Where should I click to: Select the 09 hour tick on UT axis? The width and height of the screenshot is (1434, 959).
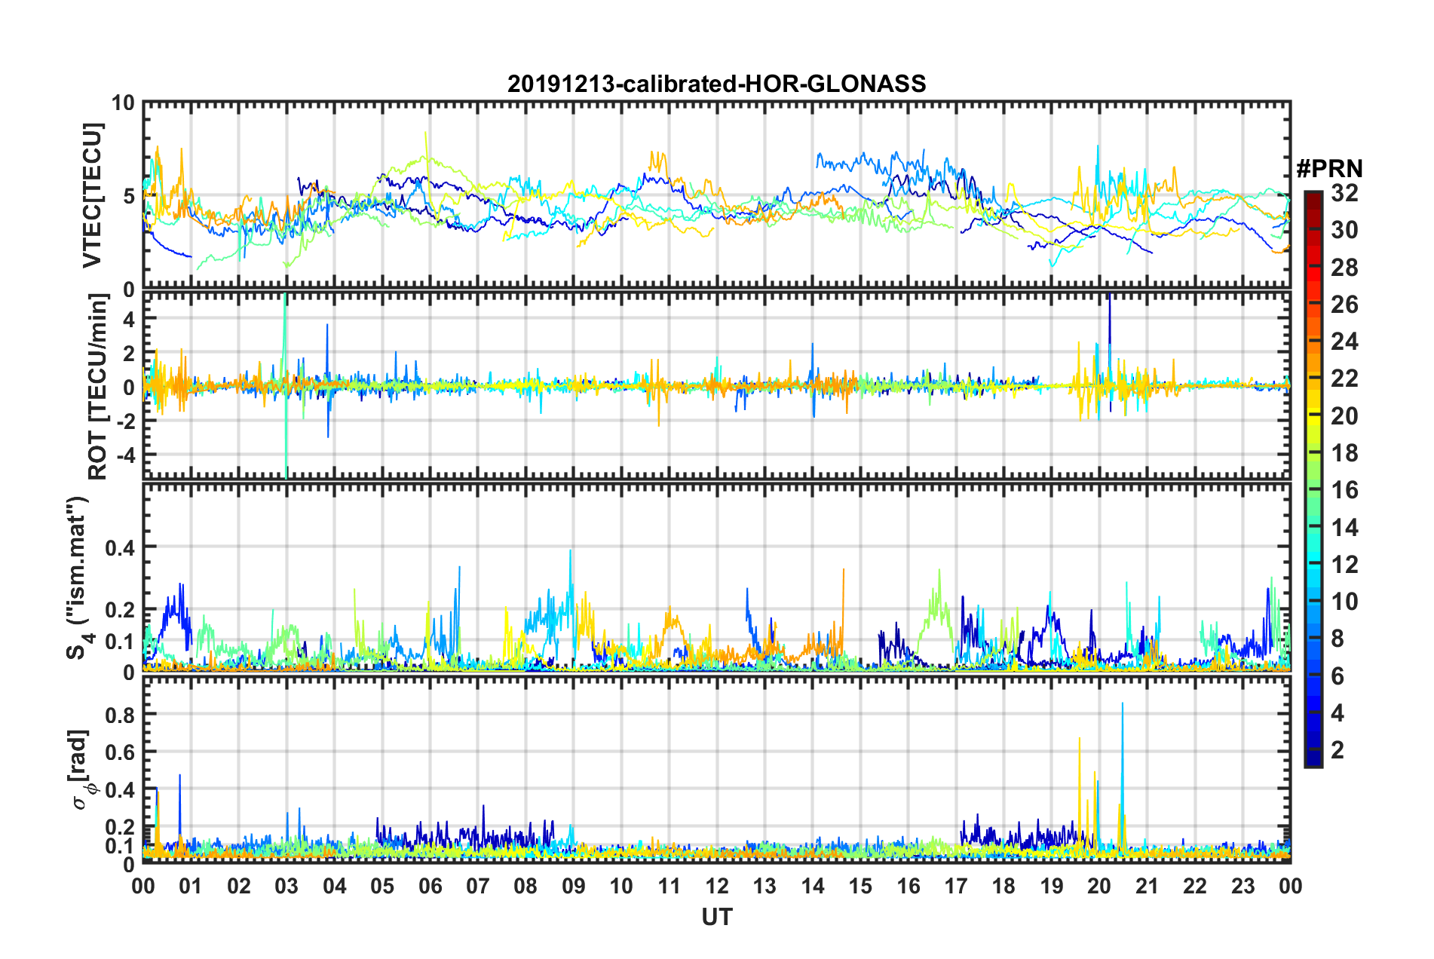(574, 886)
